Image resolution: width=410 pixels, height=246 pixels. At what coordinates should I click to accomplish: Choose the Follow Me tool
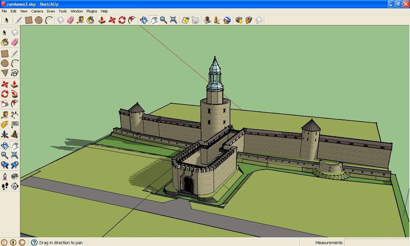(x=15, y=94)
